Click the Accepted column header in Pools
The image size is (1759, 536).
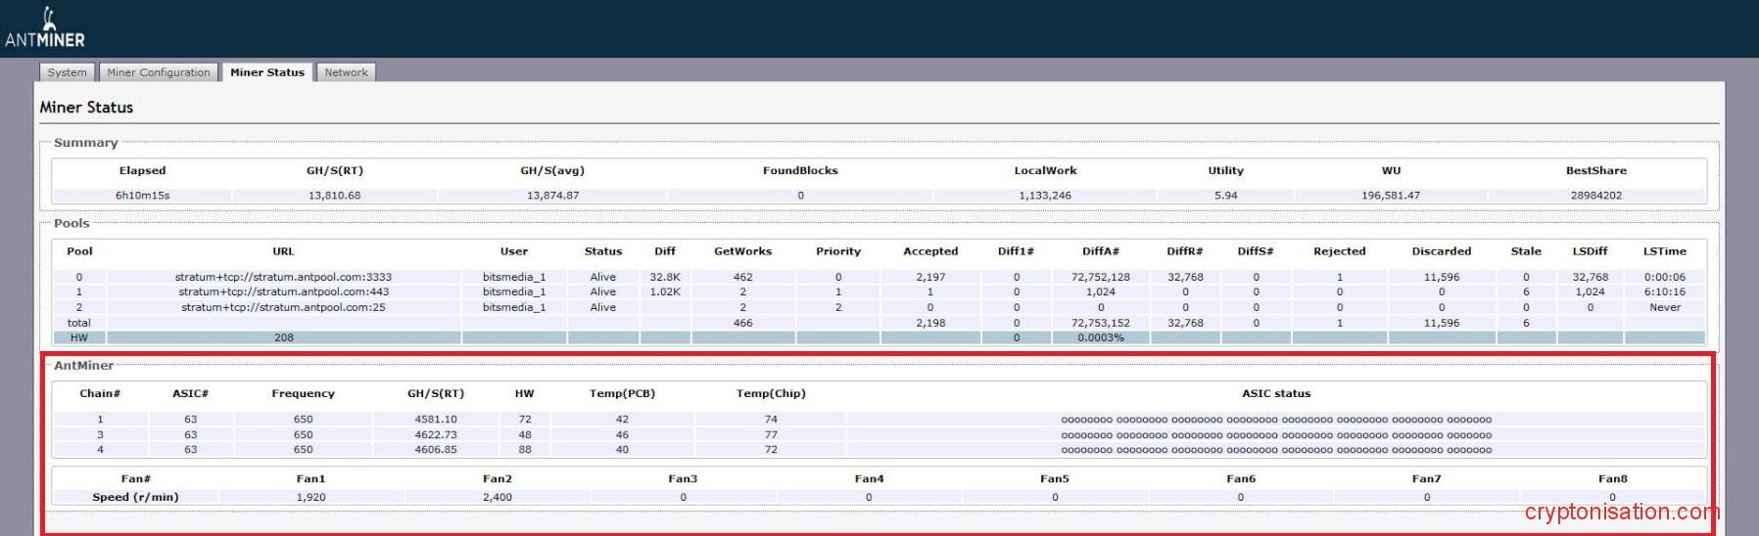[929, 251]
